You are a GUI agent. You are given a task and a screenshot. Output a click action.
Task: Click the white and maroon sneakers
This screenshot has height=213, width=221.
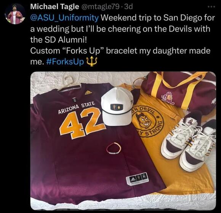click(x=189, y=141)
